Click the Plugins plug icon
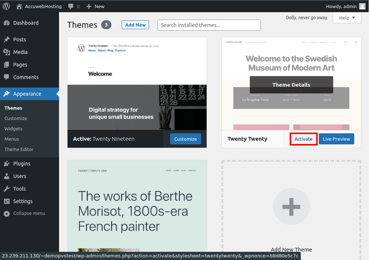369x260 pixels. tap(7, 164)
